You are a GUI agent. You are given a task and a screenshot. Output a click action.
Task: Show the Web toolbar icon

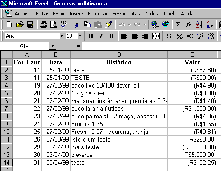pos(165,24)
